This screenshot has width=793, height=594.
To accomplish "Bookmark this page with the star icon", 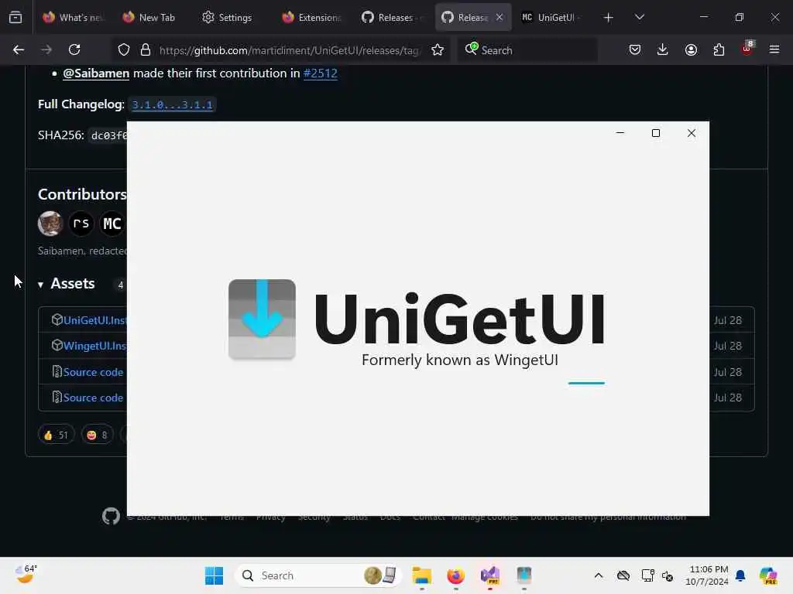I will [438, 50].
